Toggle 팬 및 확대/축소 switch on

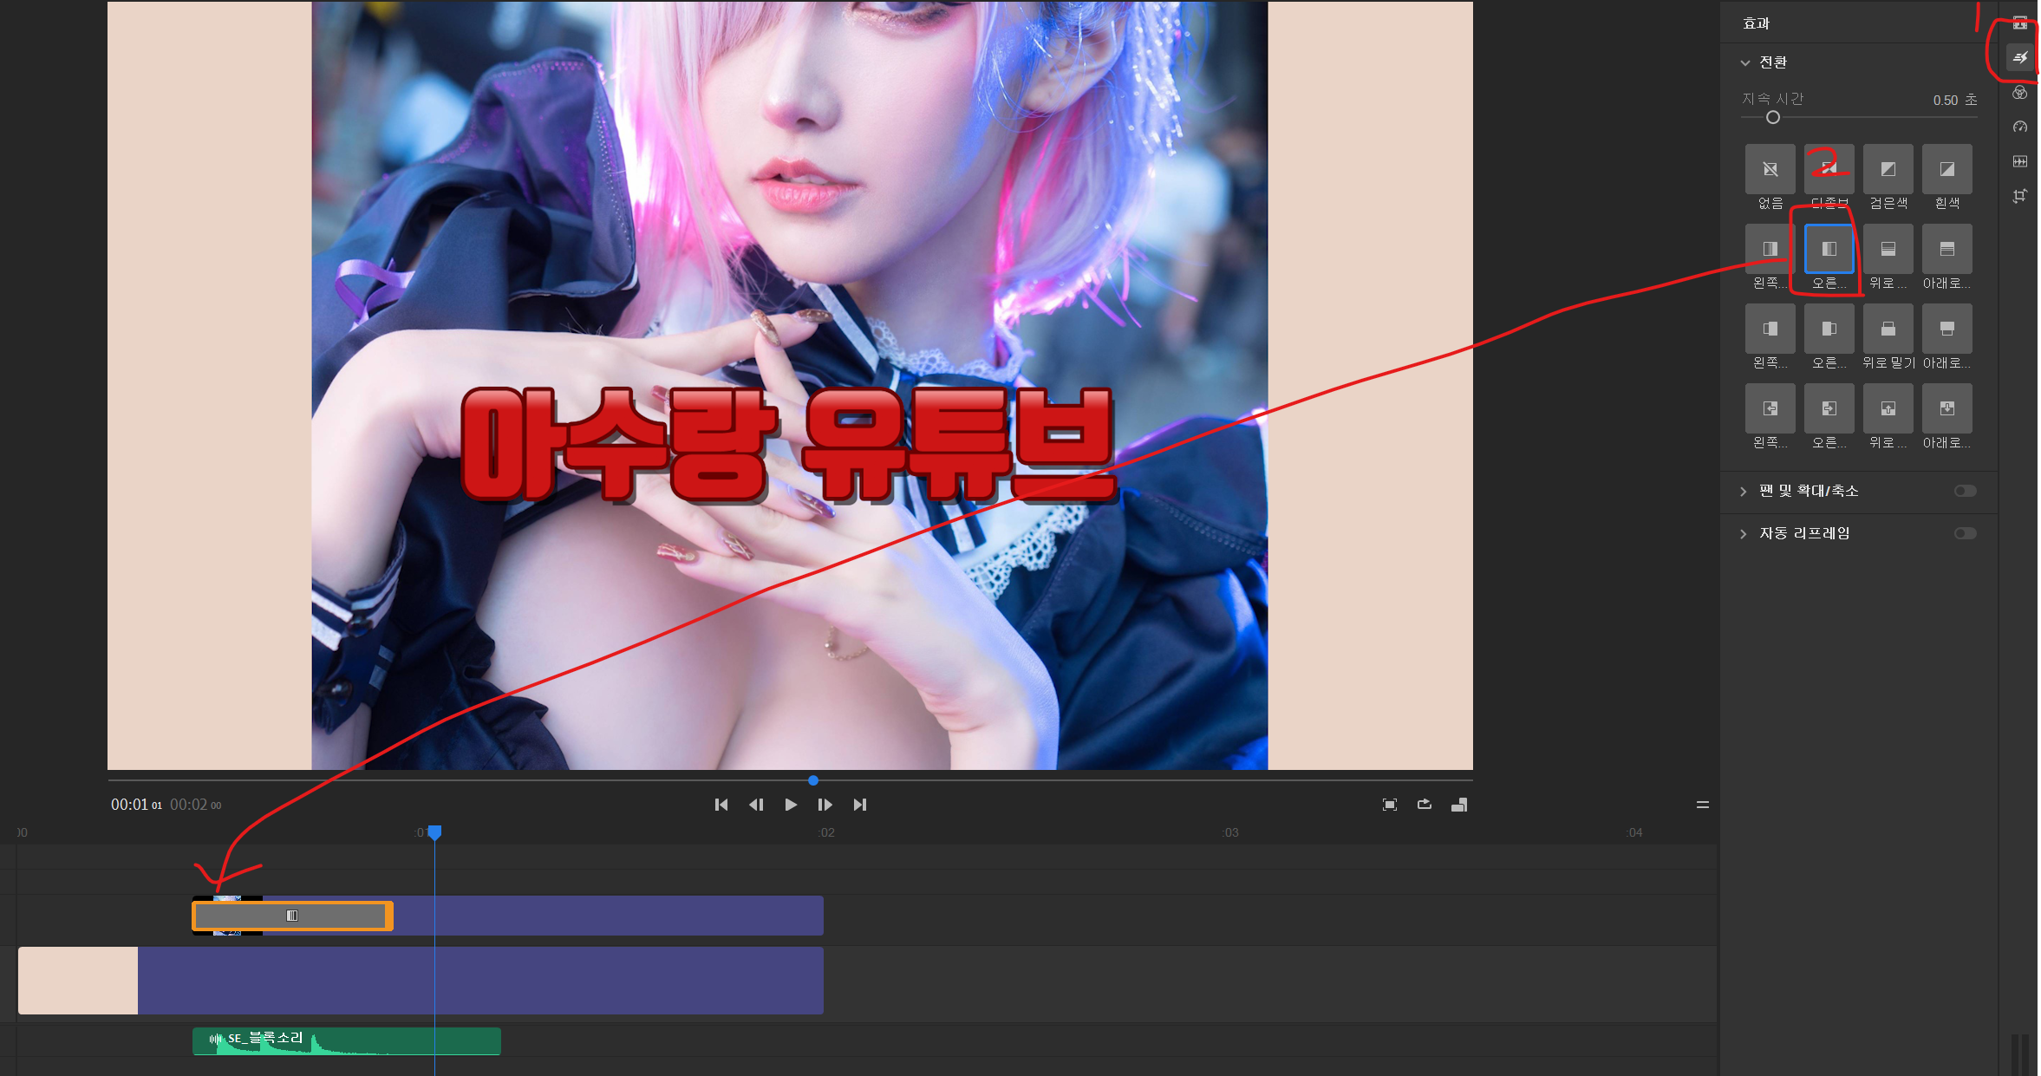[x=1965, y=491]
